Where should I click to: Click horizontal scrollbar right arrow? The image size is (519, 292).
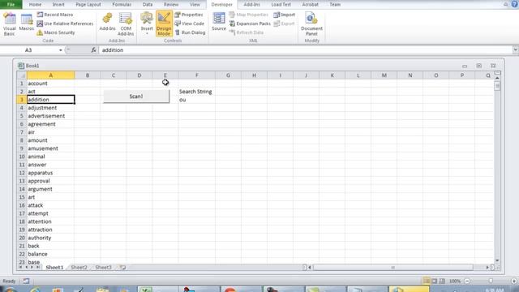pyautogui.click(x=487, y=267)
